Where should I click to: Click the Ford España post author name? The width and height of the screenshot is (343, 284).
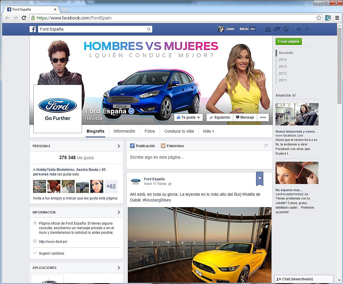point(154,179)
